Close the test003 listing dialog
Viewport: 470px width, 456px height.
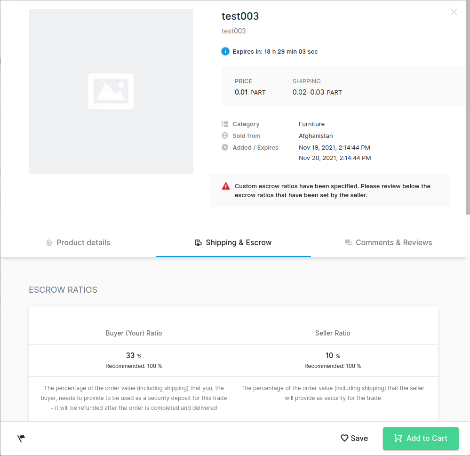coord(454,12)
